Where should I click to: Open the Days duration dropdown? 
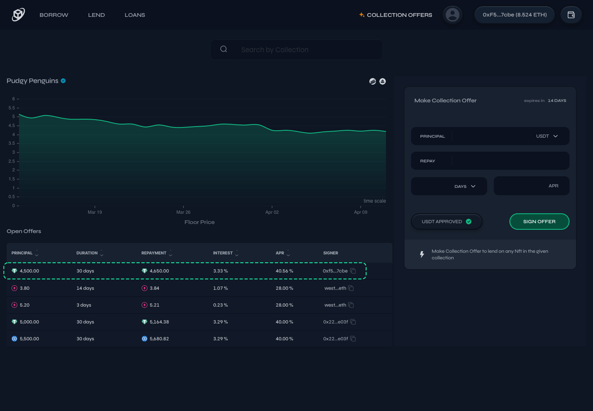(x=465, y=186)
